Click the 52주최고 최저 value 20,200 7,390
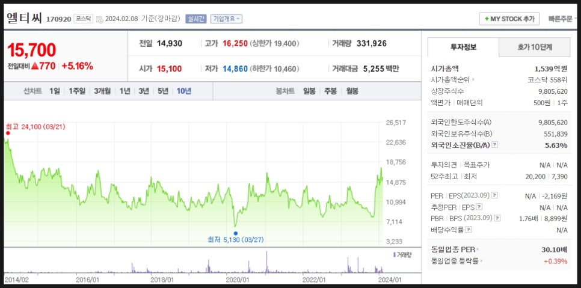The image size is (581, 288). [546, 177]
